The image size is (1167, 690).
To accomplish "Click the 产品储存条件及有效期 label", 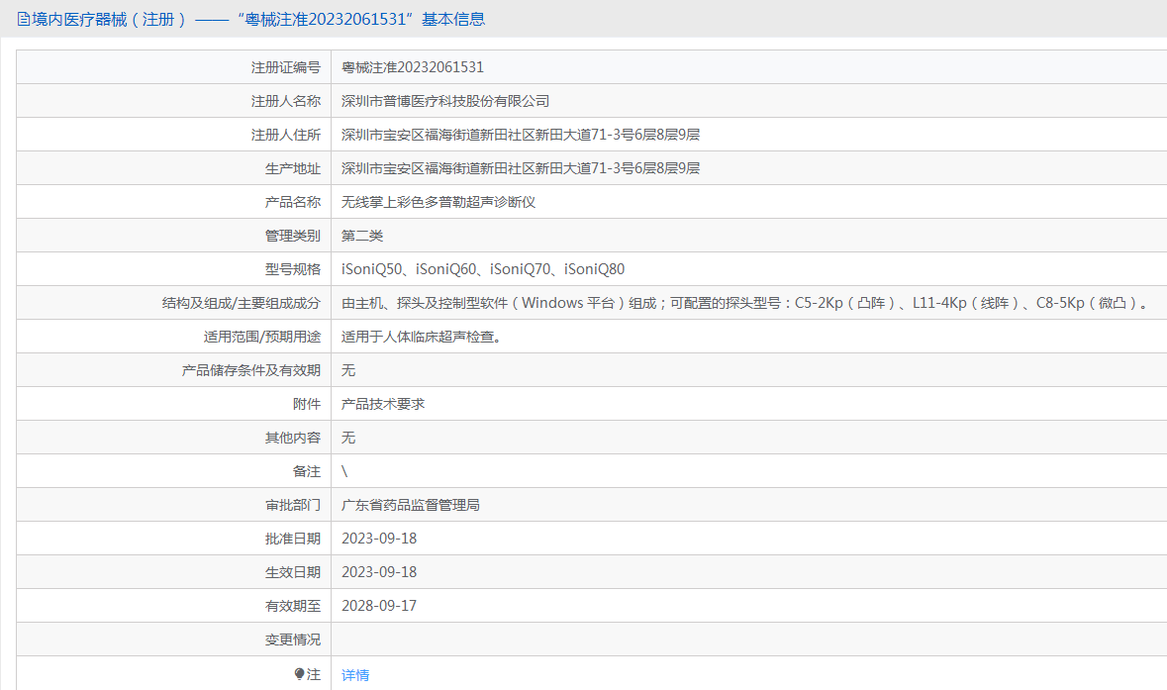I will (250, 370).
